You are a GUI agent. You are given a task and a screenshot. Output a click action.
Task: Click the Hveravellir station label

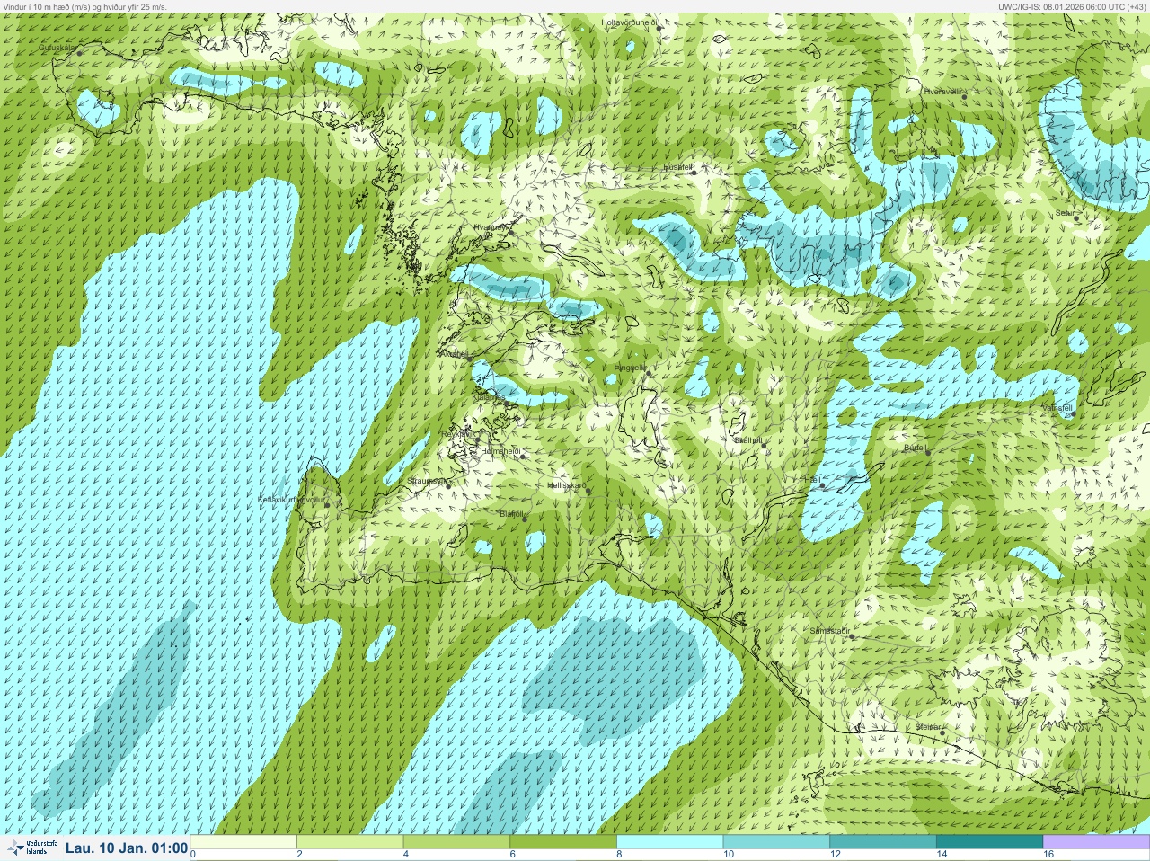click(942, 91)
